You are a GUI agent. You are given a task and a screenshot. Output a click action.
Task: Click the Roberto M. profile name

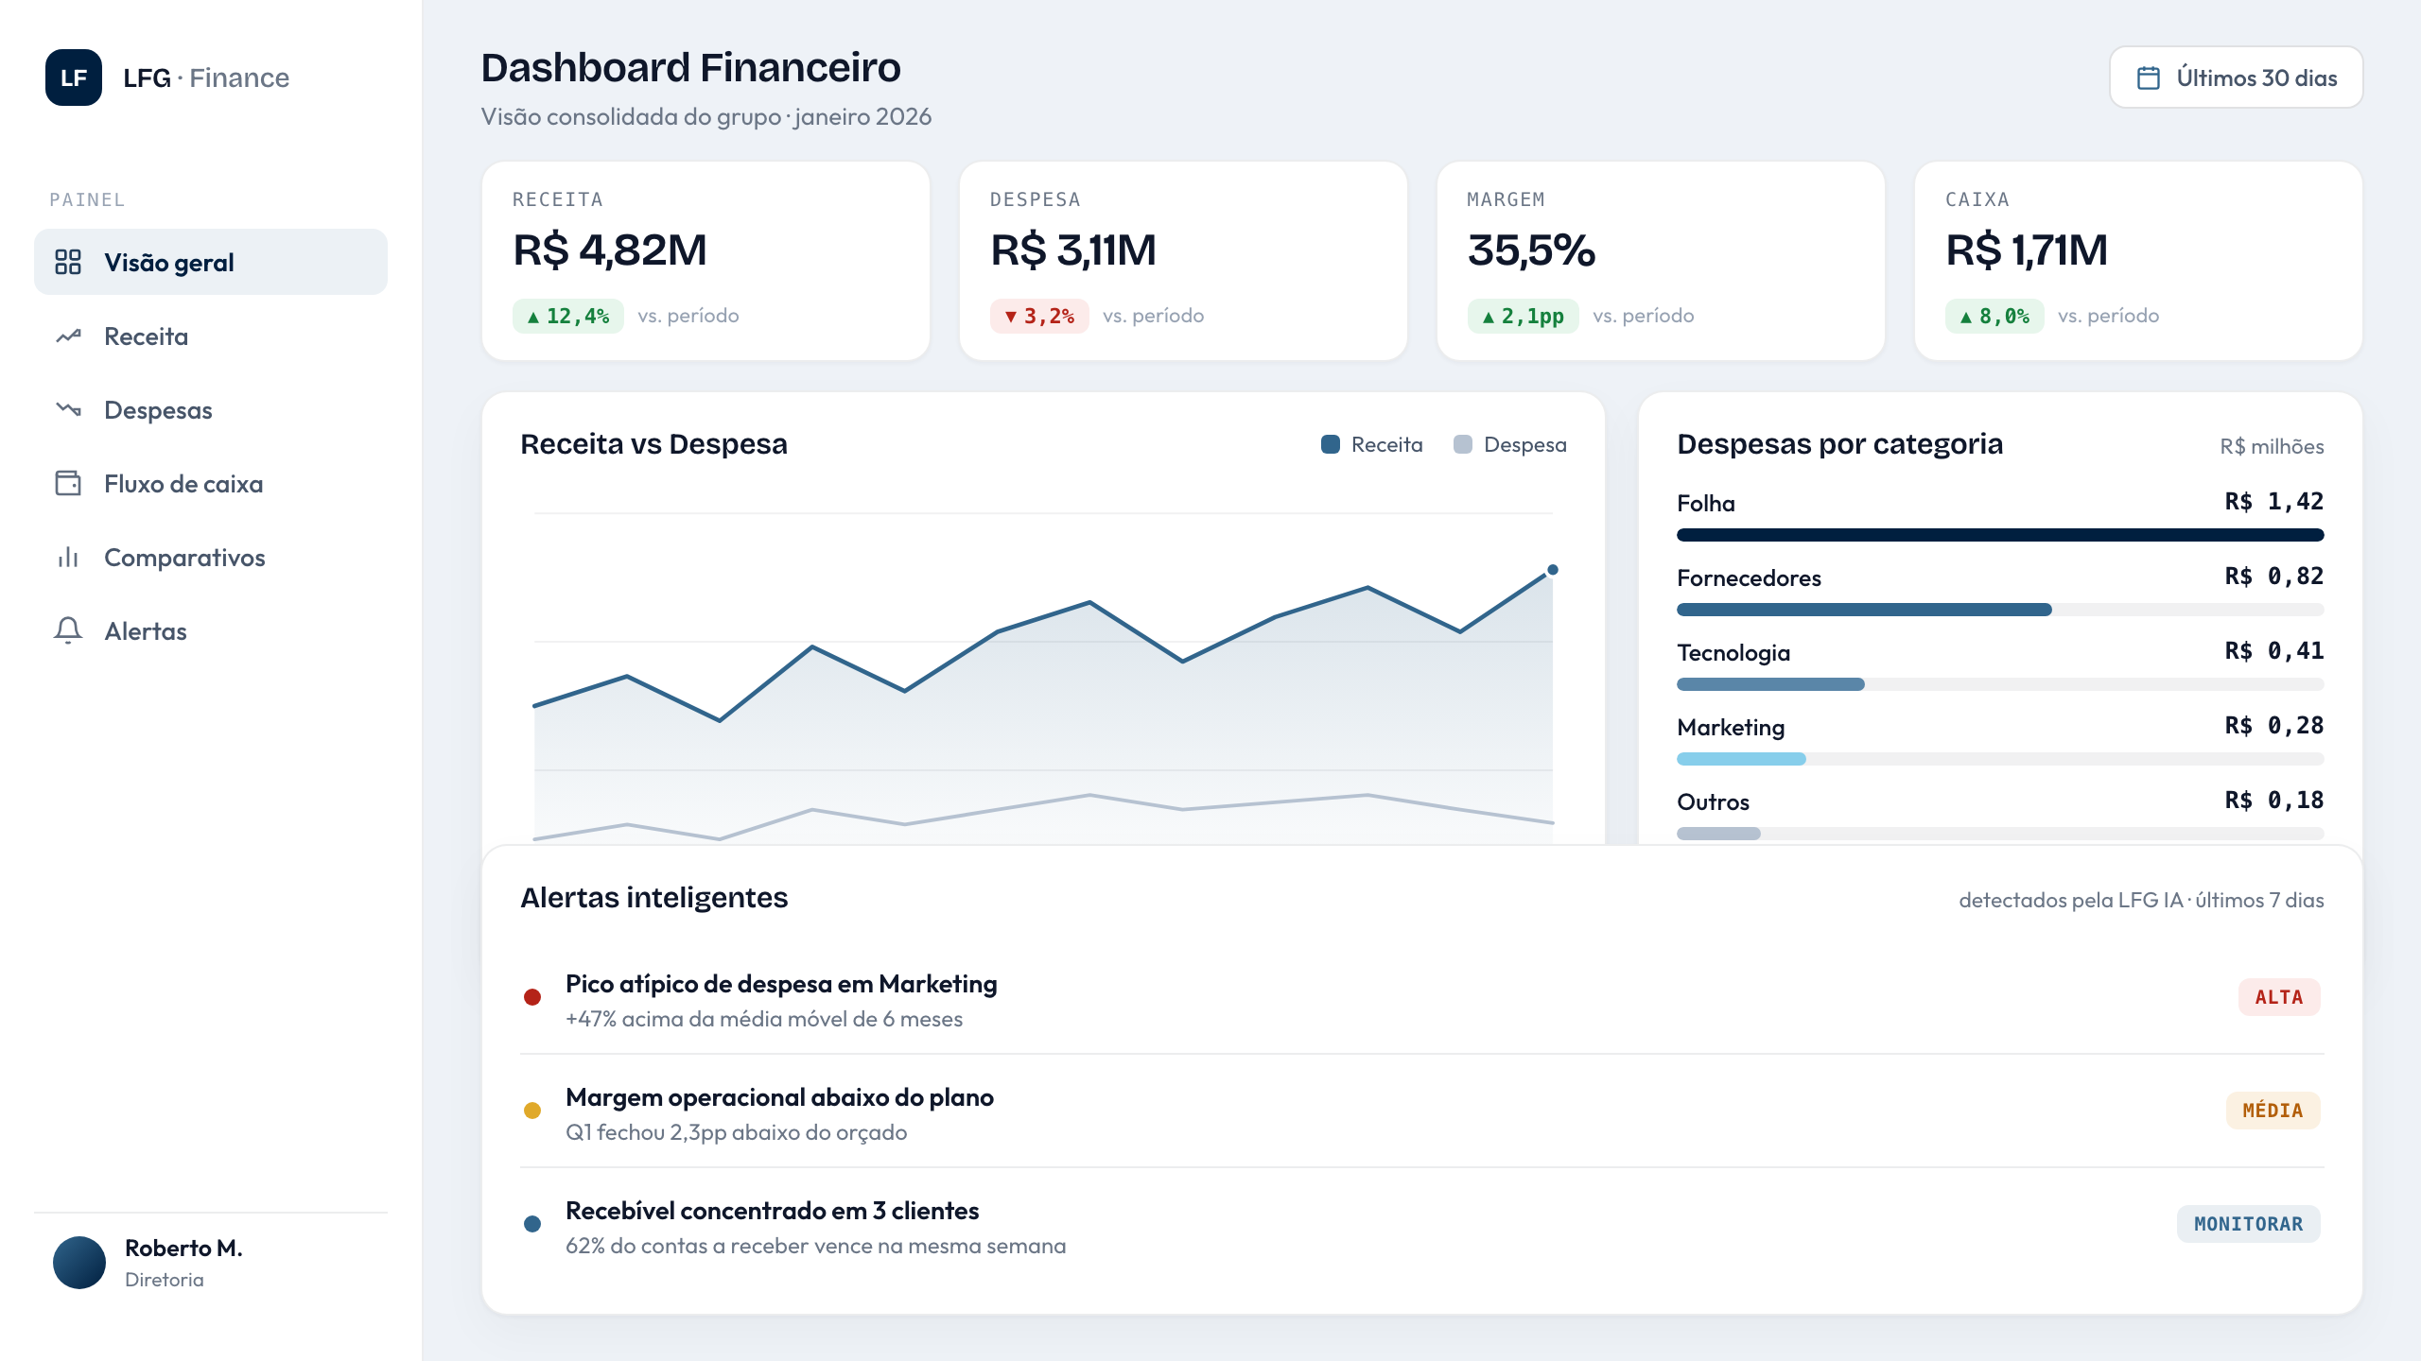coord(183,1249)
